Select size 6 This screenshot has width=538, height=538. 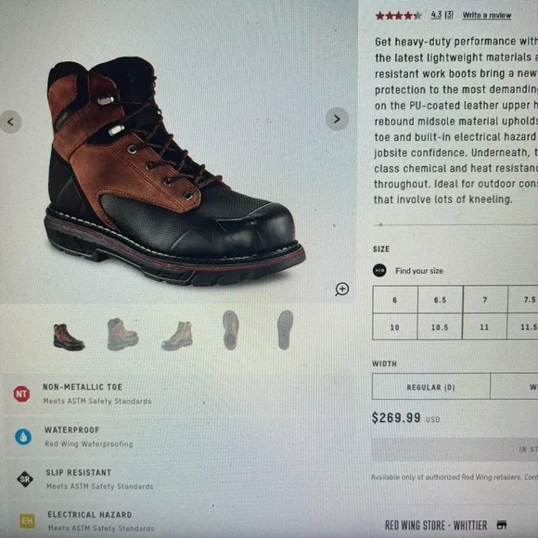[395, 300]
